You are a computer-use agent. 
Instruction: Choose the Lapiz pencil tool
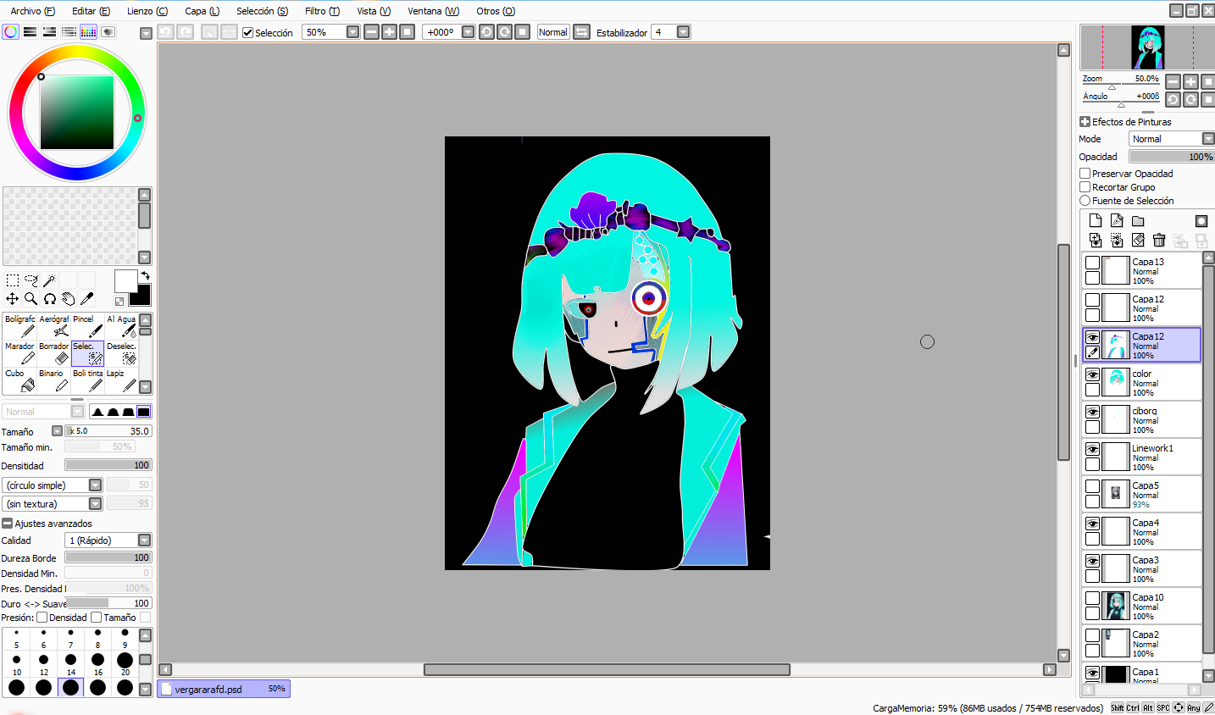point(121,380)
